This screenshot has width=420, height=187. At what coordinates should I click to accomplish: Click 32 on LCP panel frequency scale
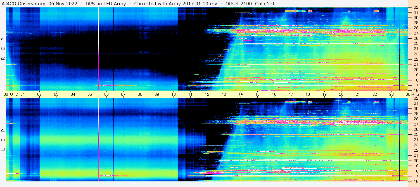tap(416, 98)
